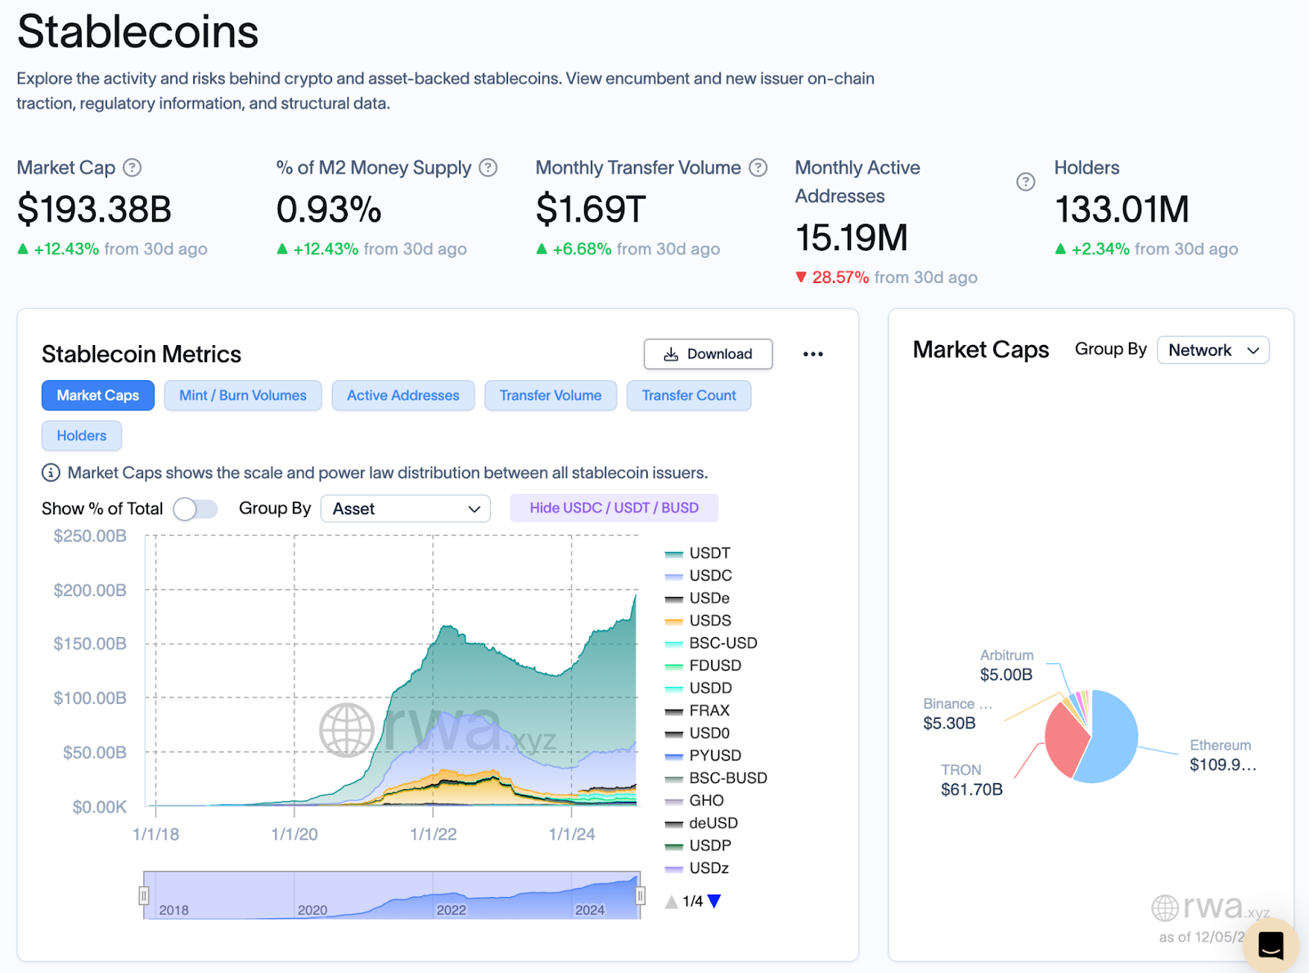Click the TRON $61.70B label
1309x973 pixels.
(972, 780)
